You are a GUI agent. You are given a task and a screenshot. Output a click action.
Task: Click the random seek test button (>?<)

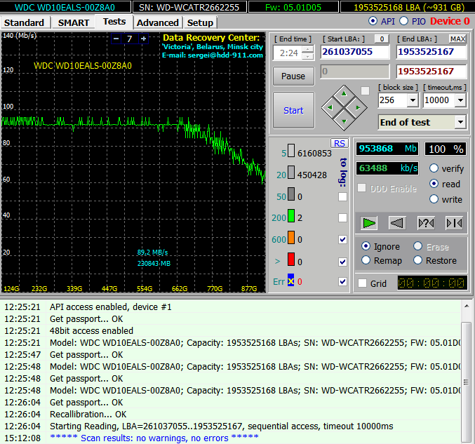426,223
